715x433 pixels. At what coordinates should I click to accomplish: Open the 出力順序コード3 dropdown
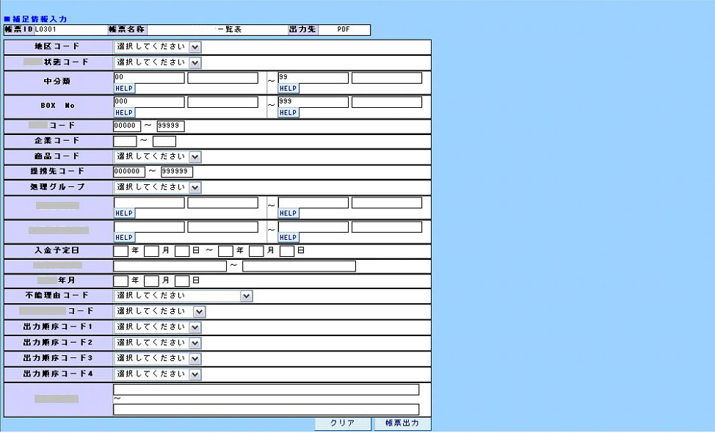click(x=157, y=358)
